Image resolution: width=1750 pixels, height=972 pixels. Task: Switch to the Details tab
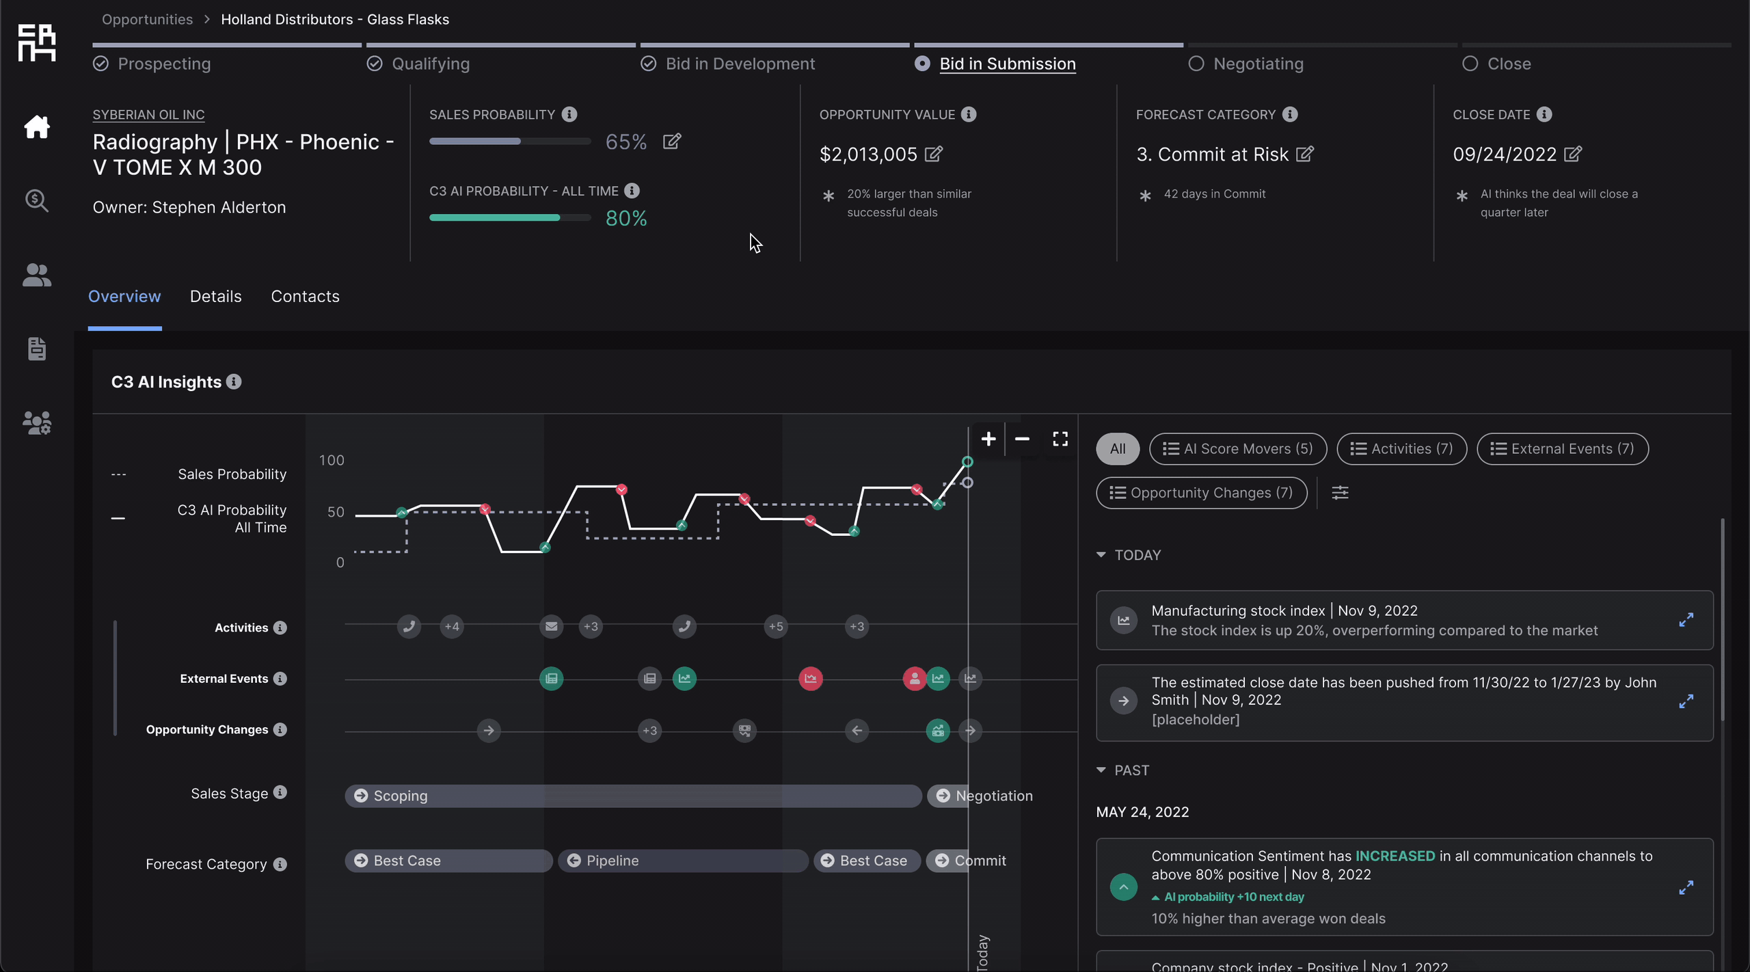tap(215, 296)
